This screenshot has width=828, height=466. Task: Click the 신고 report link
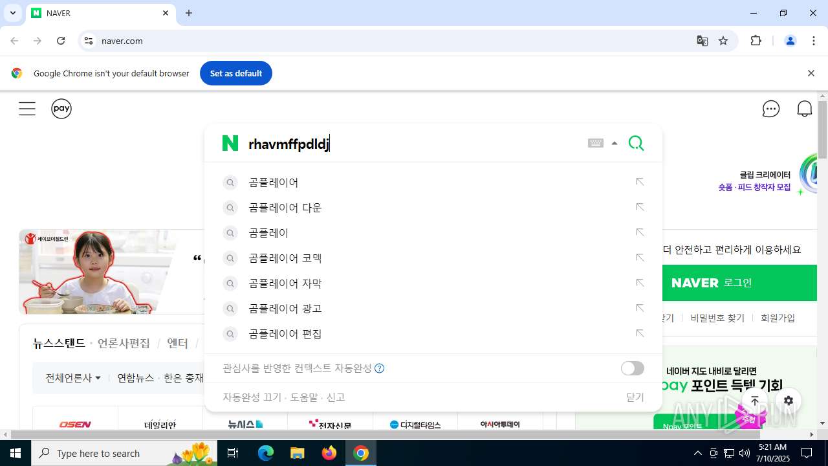click(x=336, y=397)
